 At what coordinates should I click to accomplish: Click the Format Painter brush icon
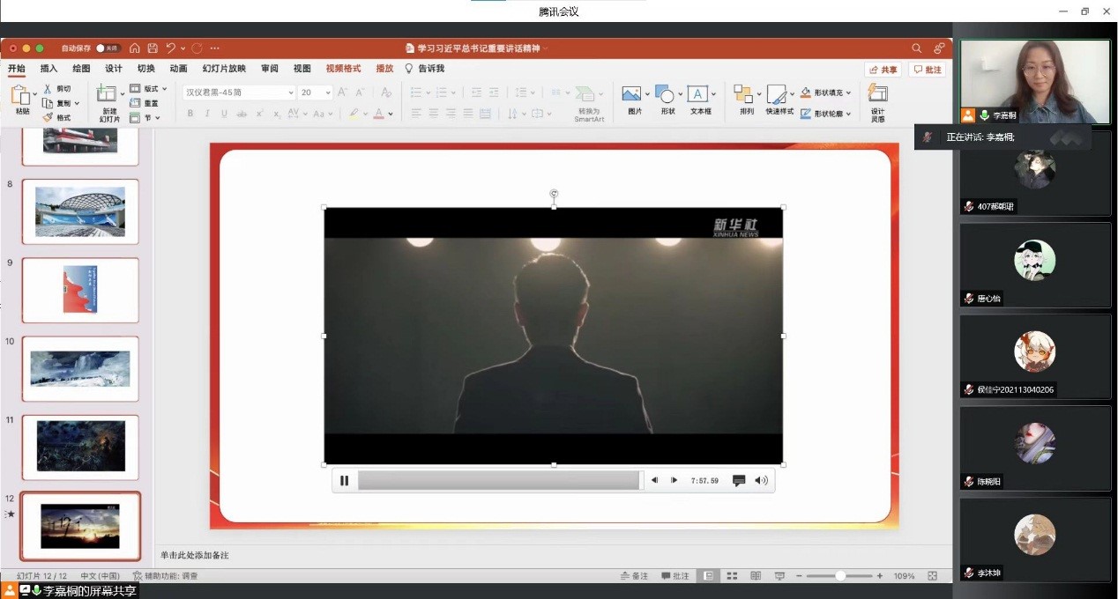point(48,117)
